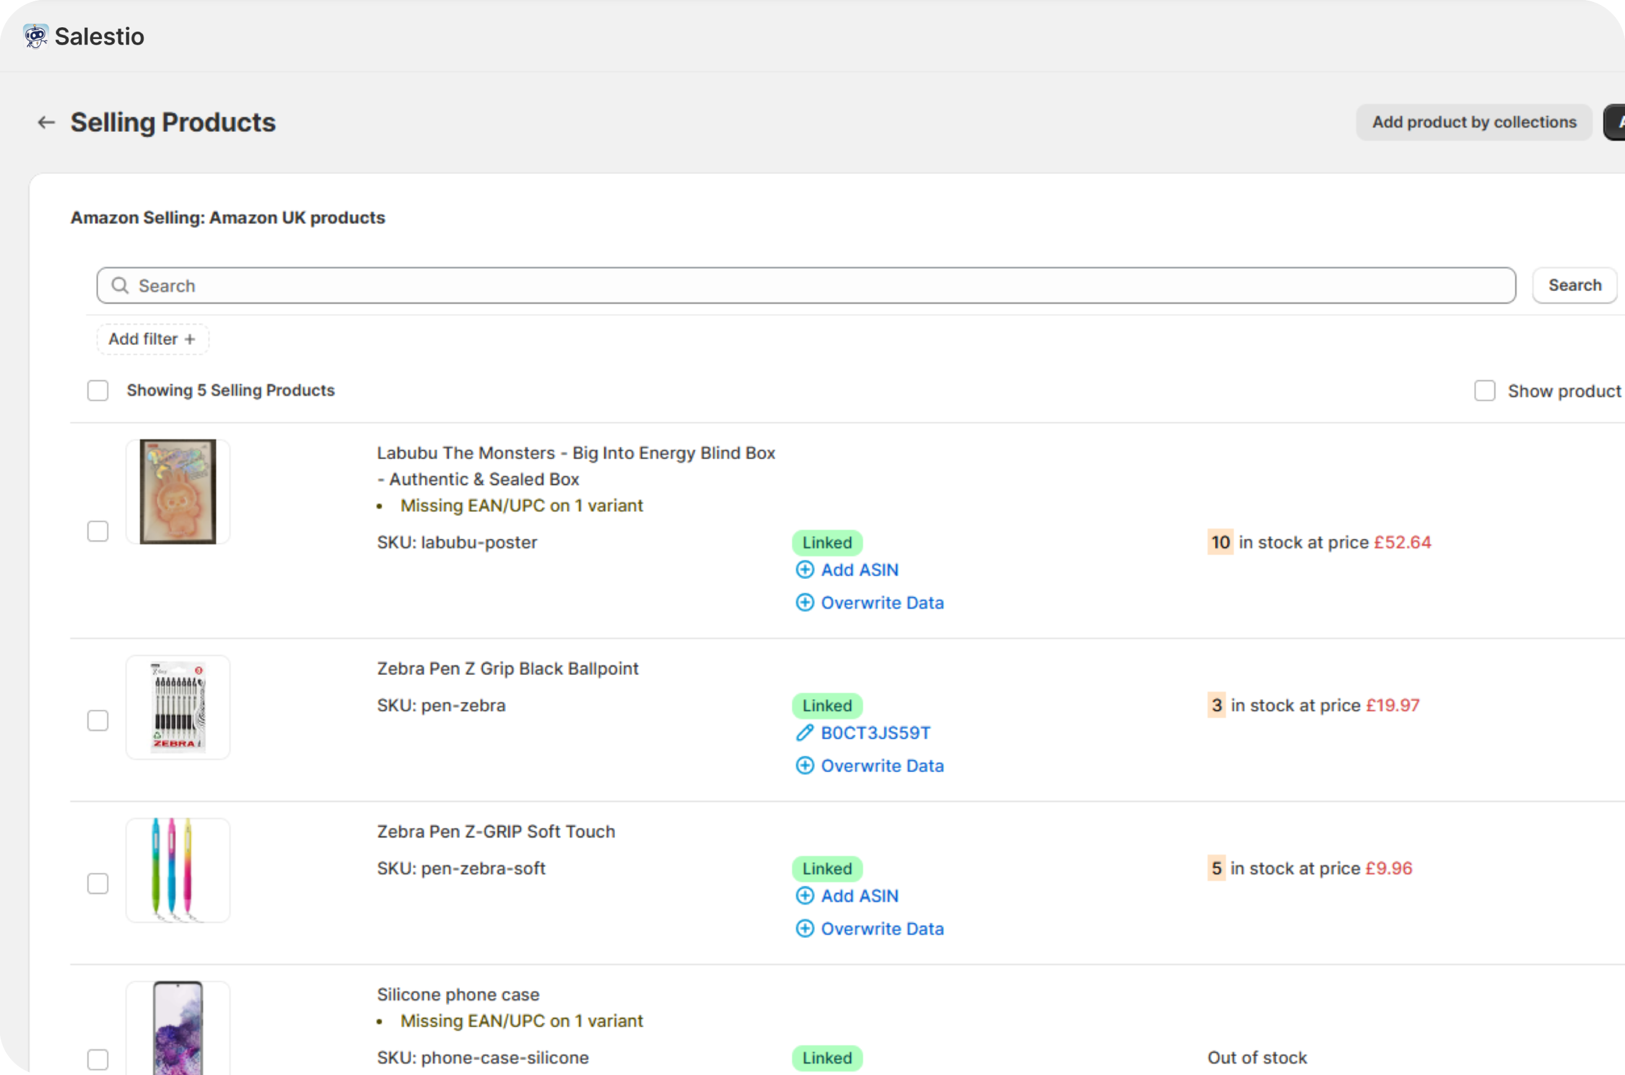The image size is (1625, 1075).
Task: Click Add ASIN plus icon for pen-zebra-soft
Action: click(804, 896)
